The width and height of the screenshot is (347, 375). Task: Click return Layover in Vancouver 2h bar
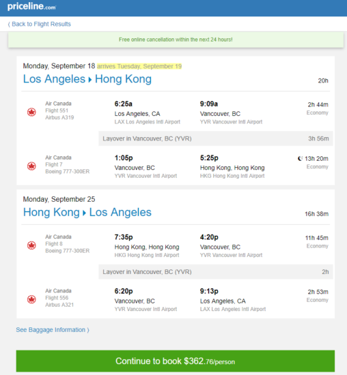point(216,271)
